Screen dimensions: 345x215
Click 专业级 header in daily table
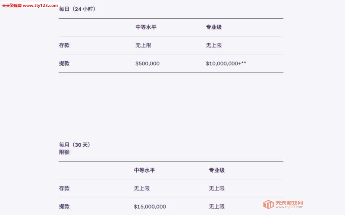(x=213, y=27)
